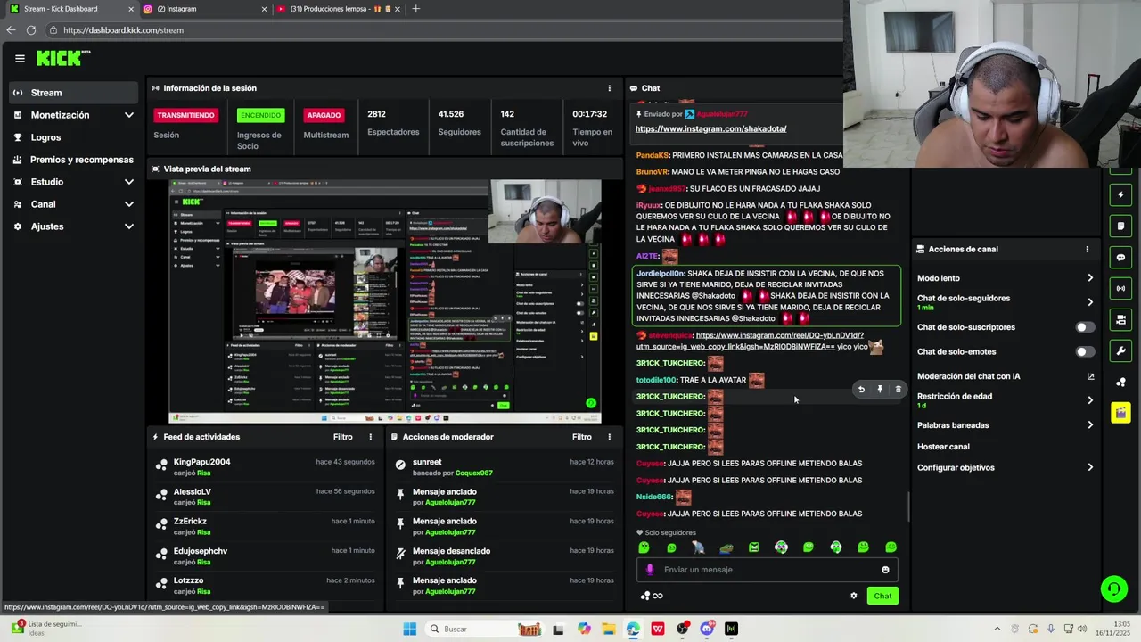Switch to the Instagram browser tab

click(205, 9)
